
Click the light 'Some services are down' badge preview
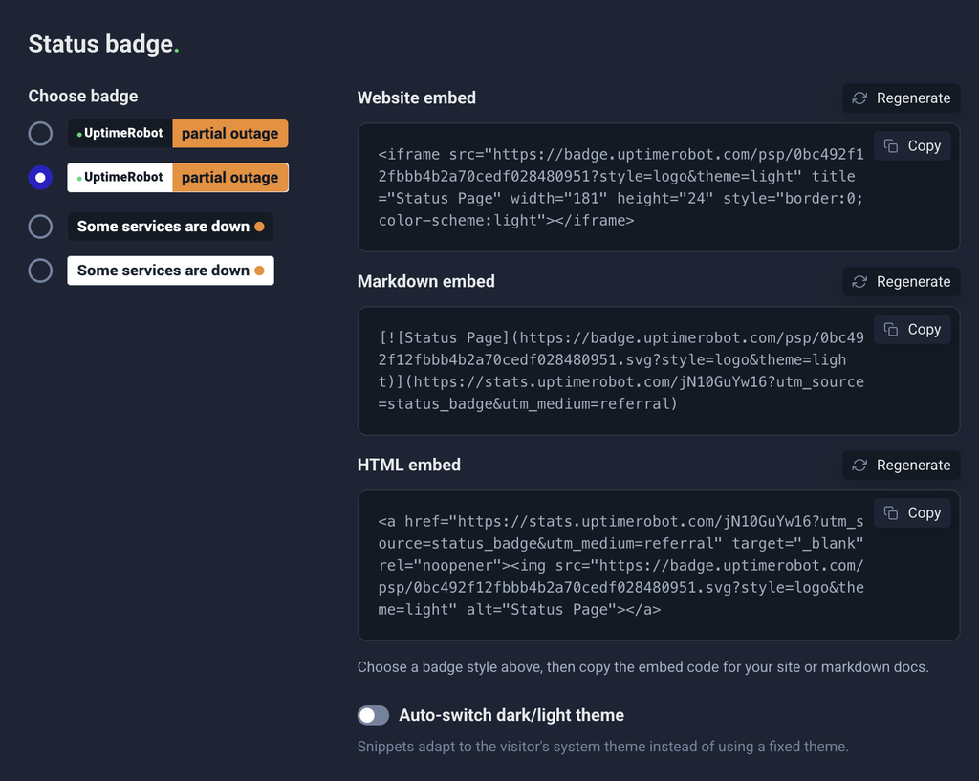click(170, 271)
